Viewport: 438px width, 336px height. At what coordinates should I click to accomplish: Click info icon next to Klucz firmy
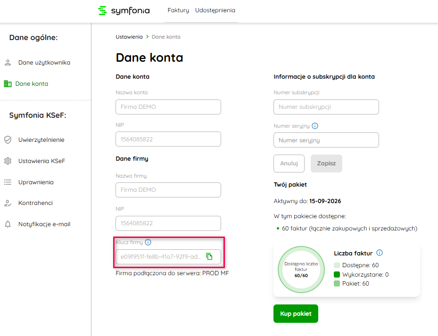(x=148, y=242)
